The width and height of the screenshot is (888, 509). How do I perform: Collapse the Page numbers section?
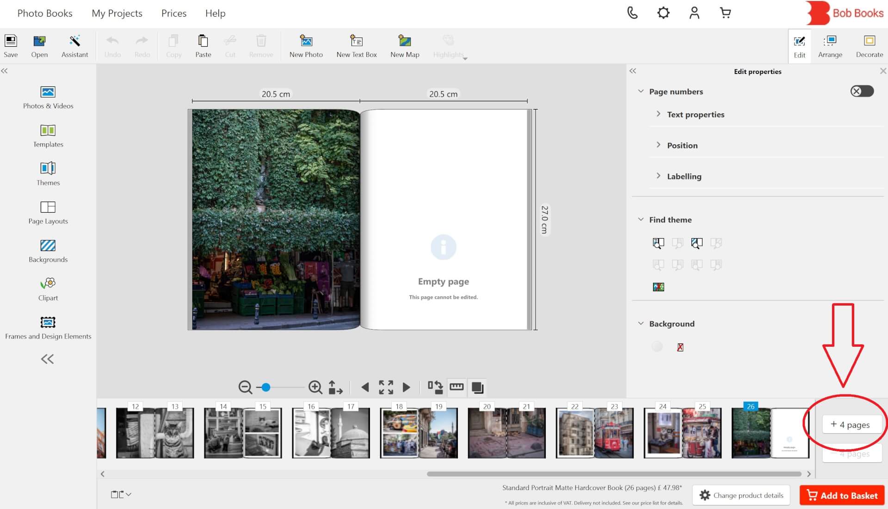[641, 91]
